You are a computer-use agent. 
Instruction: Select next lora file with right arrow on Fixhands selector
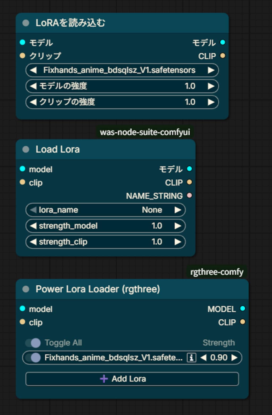(x=211, y=70)
